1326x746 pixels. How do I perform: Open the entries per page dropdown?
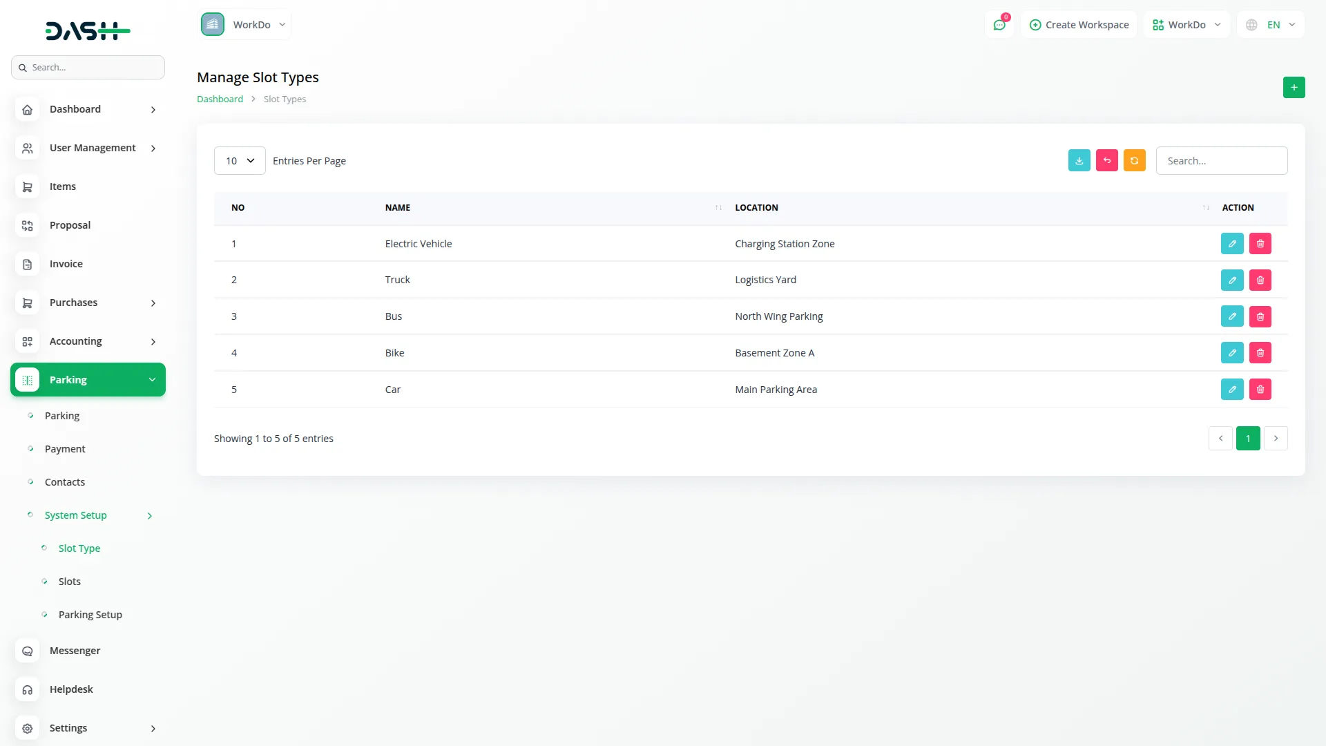(x=240, y=161)
